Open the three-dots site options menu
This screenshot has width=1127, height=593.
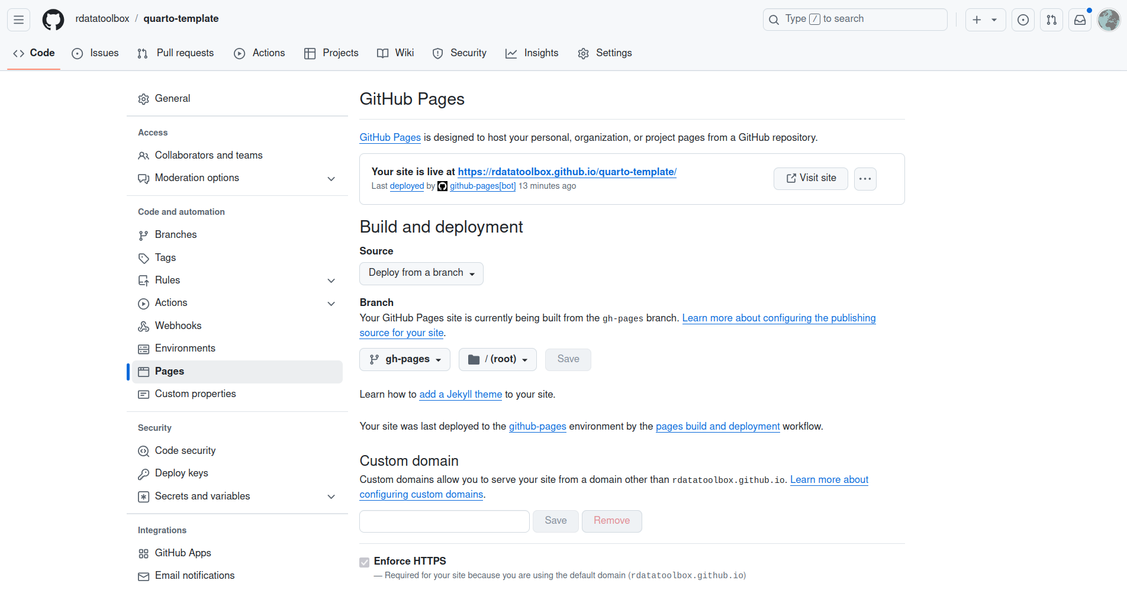click(x=865, y=178)
